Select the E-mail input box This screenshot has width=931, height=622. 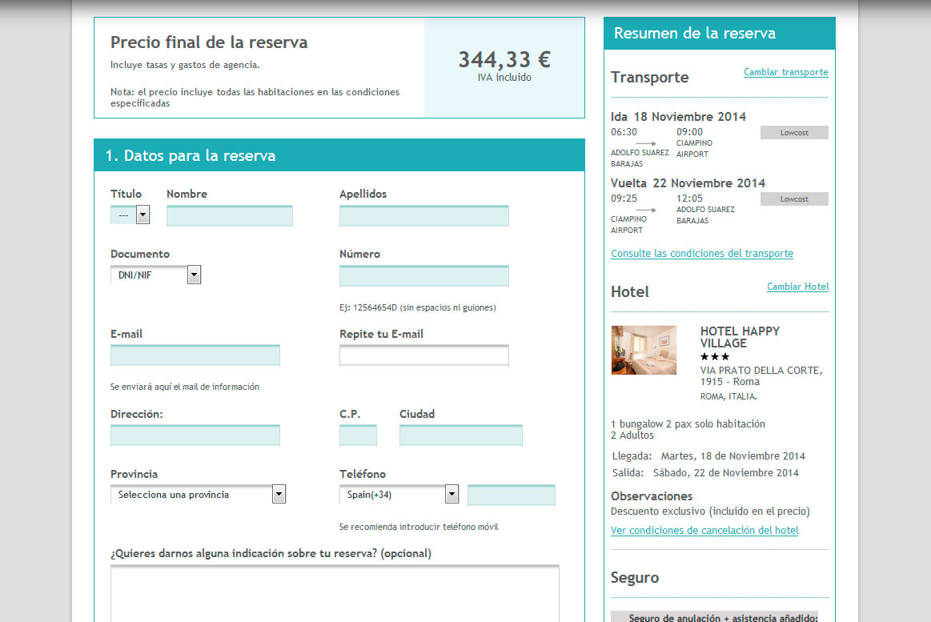pos(195,355)
